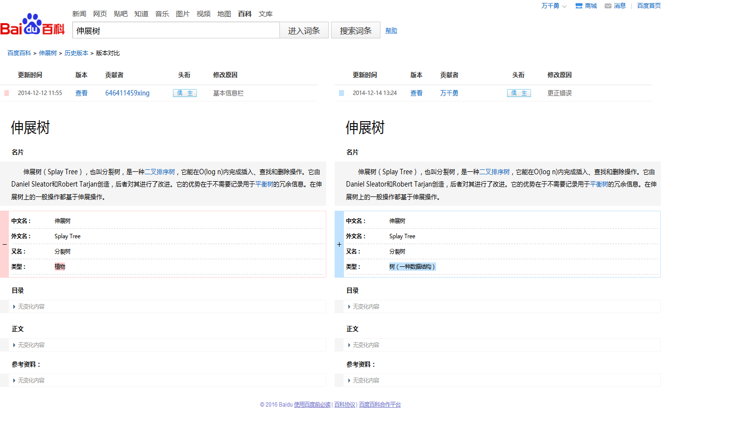Select the 百科 navigation item
The width and height of the screenshot is (751, 447).
click(245, 14)
